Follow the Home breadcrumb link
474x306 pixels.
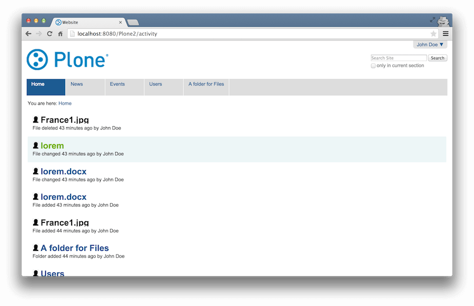click(x=65, y=103)
